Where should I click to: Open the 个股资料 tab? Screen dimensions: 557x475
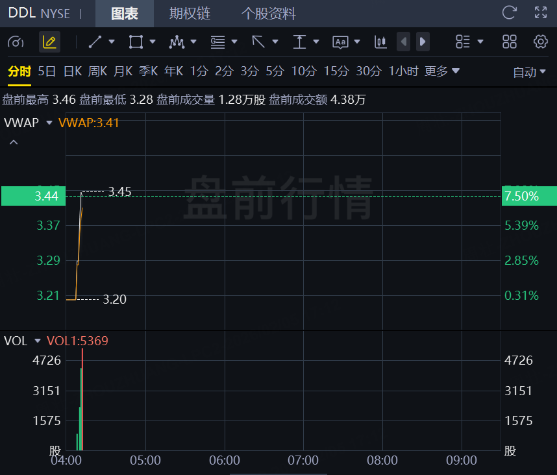(x=269, y=14)
